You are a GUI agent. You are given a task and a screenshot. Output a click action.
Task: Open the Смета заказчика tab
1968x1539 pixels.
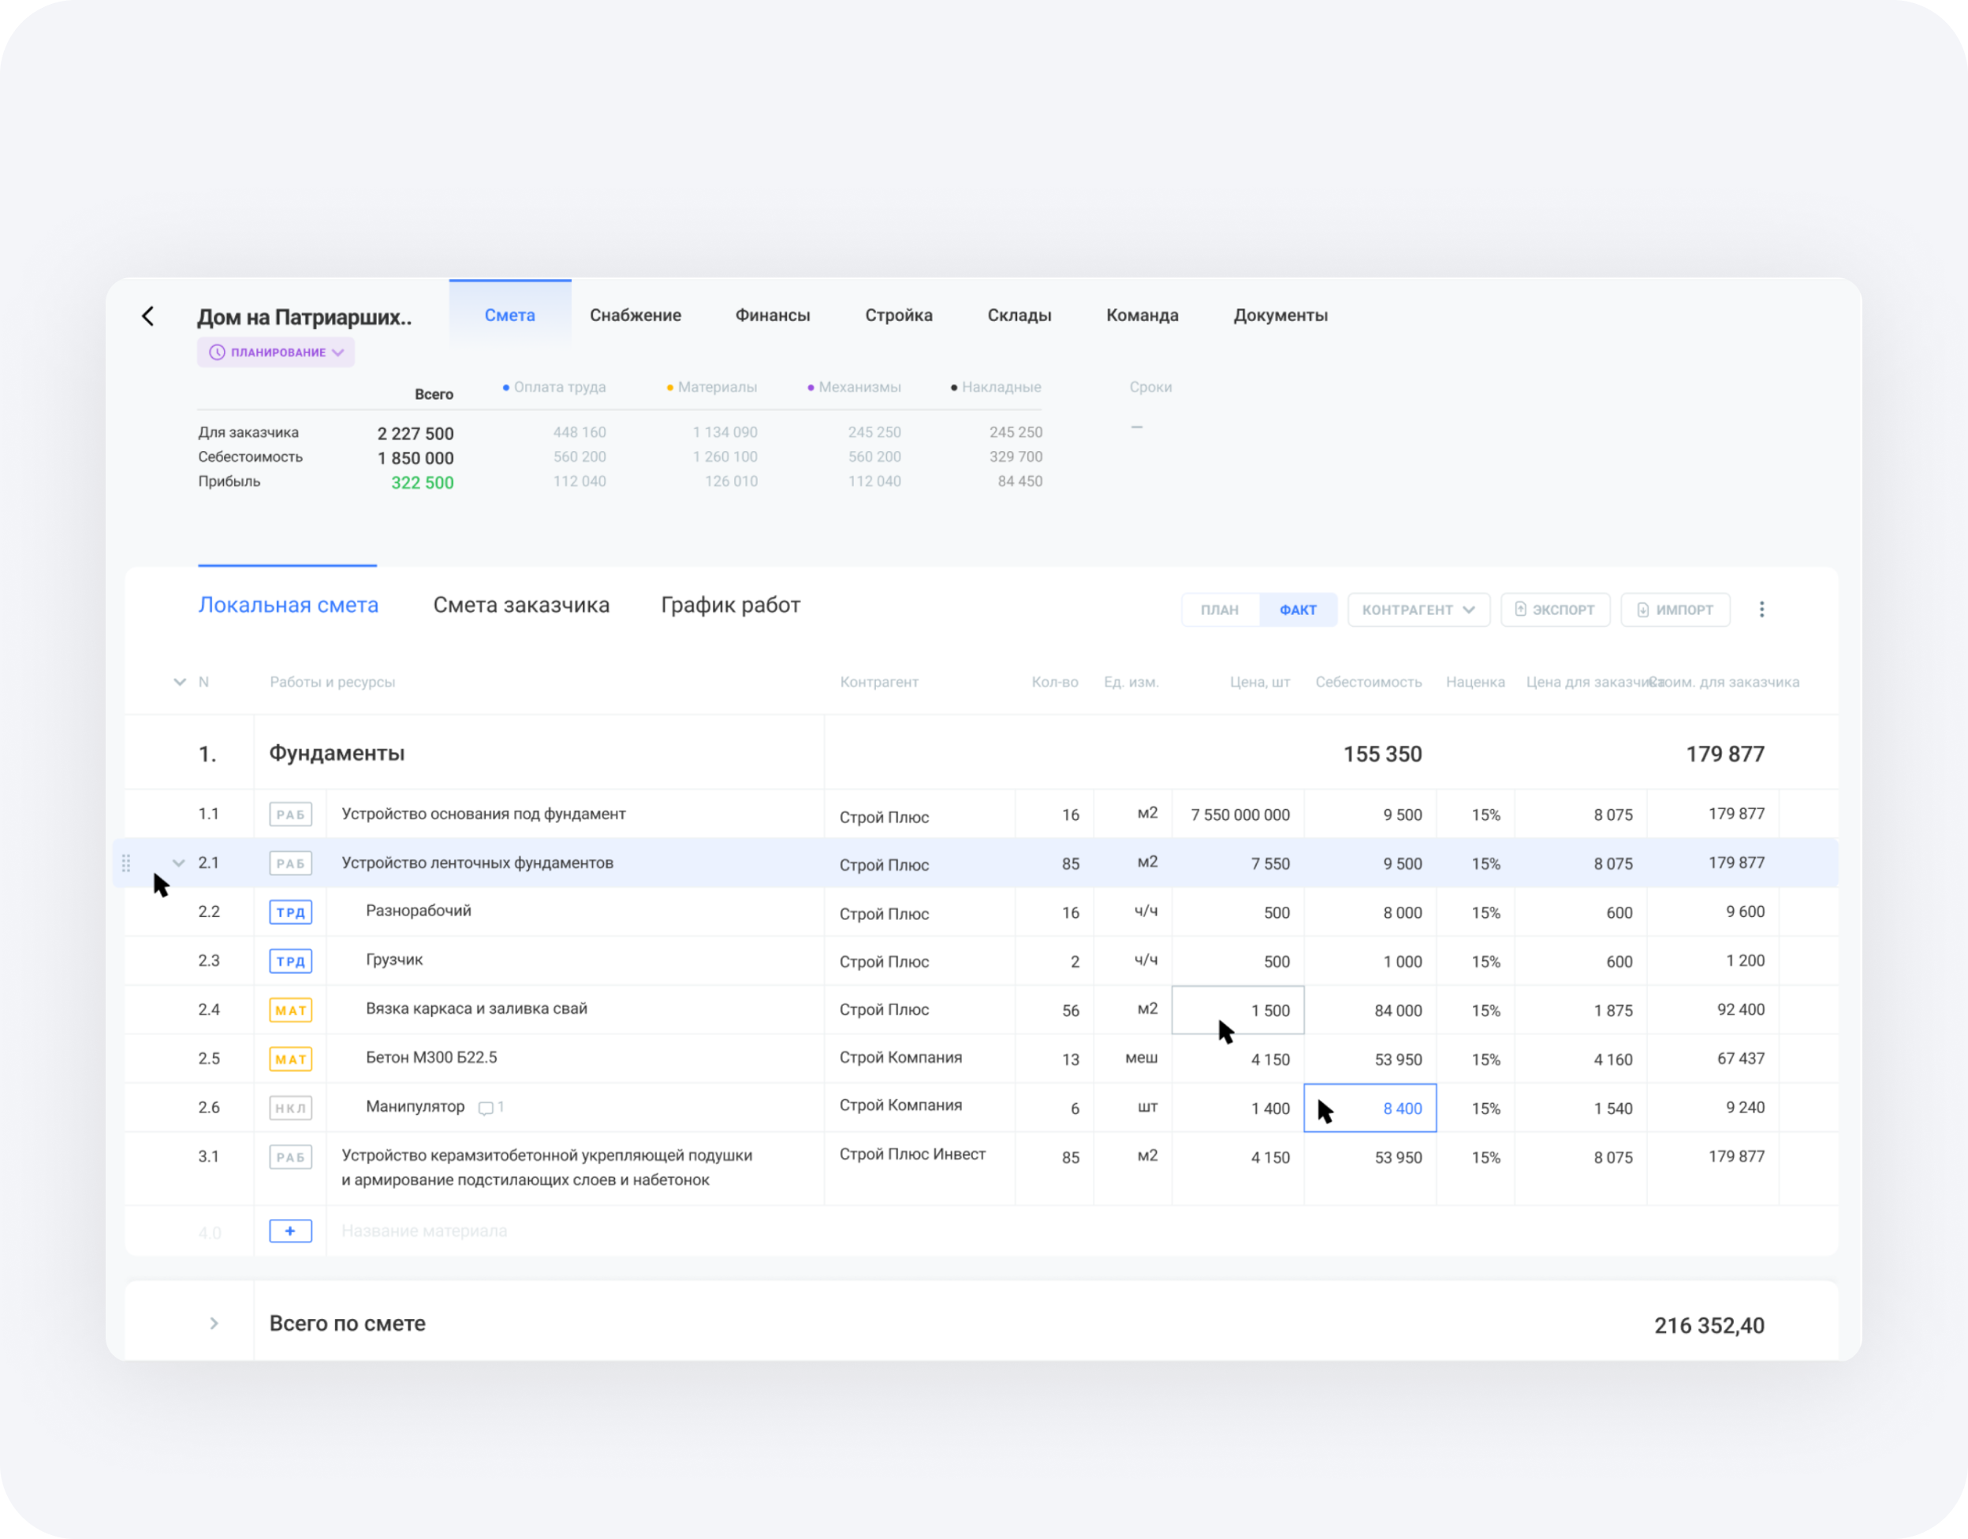tap(523, 605)
